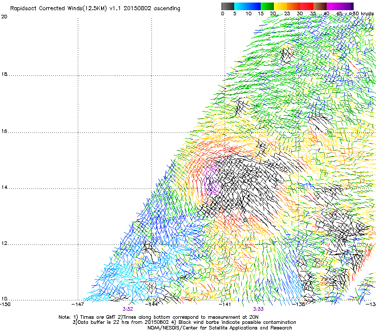Click the gray 0-5 knot segment of the color bar
This screenshot has height=331, width=376.
tap(228, 6)
